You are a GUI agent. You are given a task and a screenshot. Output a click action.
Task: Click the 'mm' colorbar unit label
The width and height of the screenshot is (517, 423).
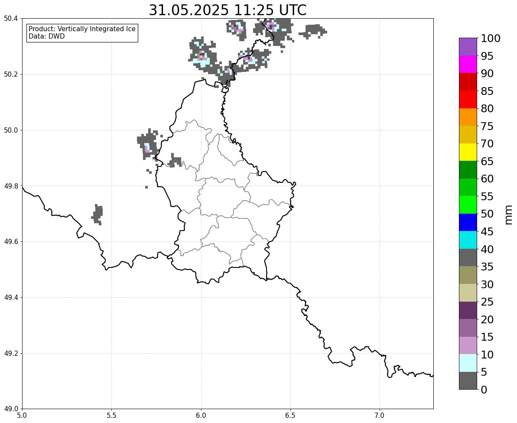(x=508, y=215)
